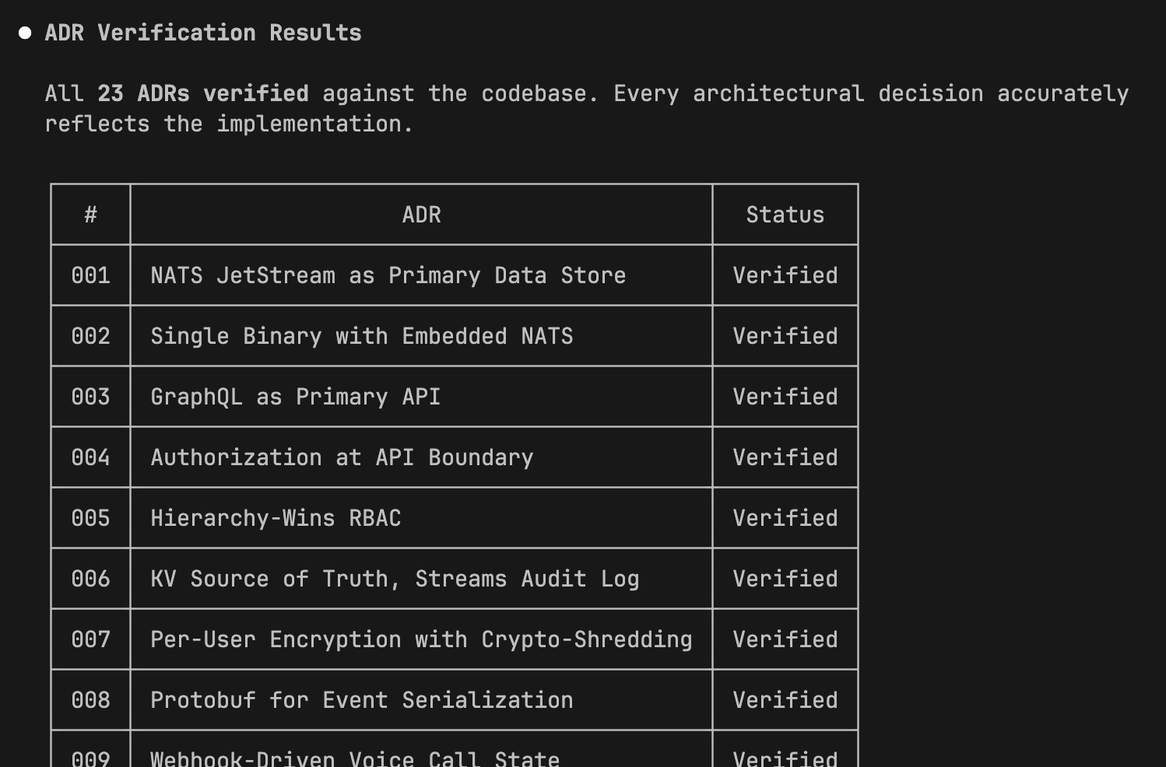
Task: Click 'GraphQL as Primary API' text
Action: pos(295,397)
